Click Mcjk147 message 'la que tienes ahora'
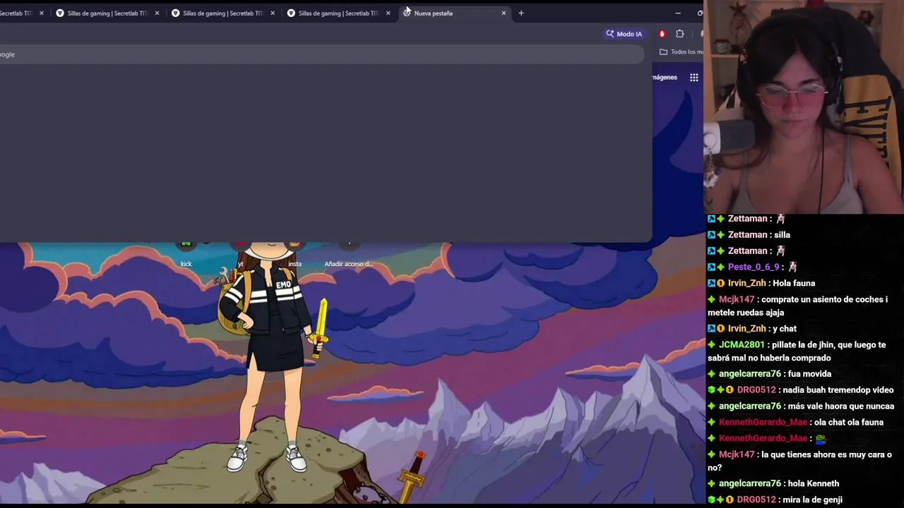Screen dimensions: 904x508 click(800, 461)
